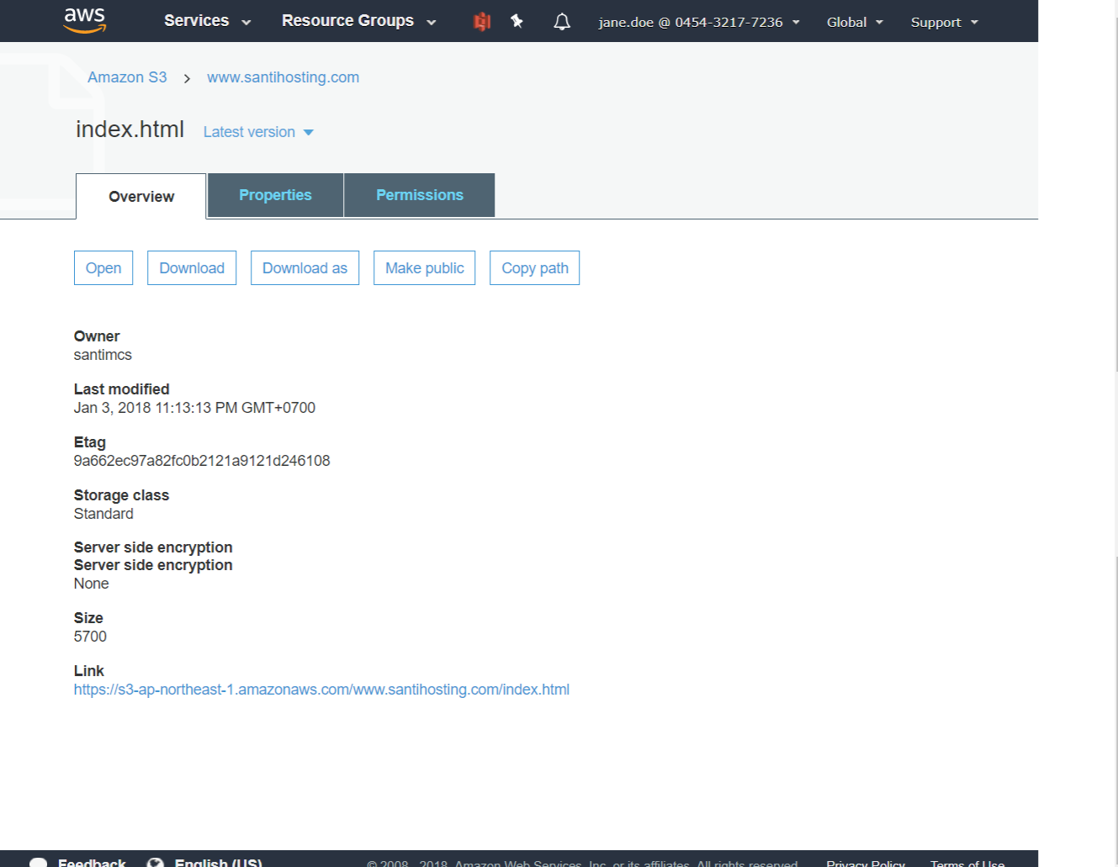This screenshot has width=1118, height=867.
Task: Click the owner name santimcs
Action: pos(103,355)
